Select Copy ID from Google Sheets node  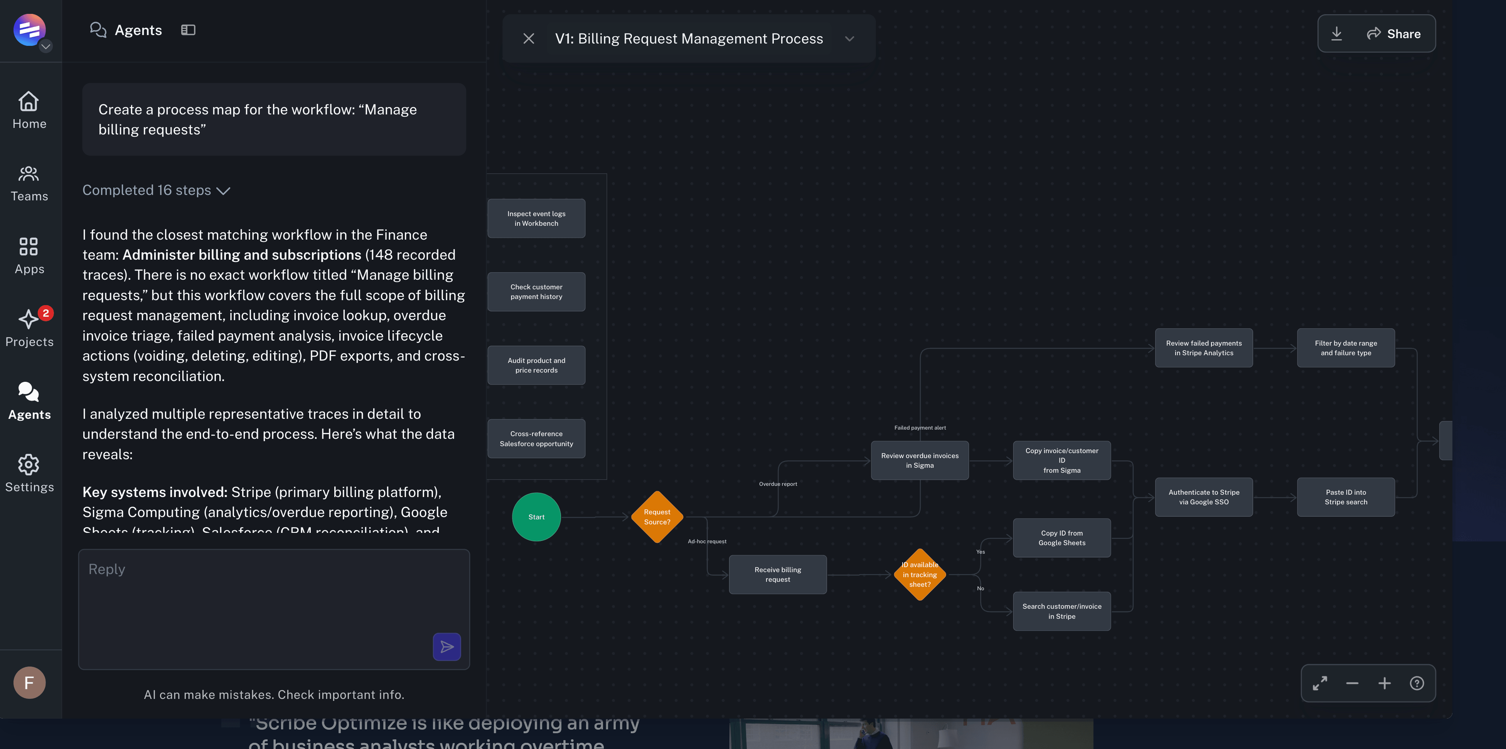(x=1062, y=538)
